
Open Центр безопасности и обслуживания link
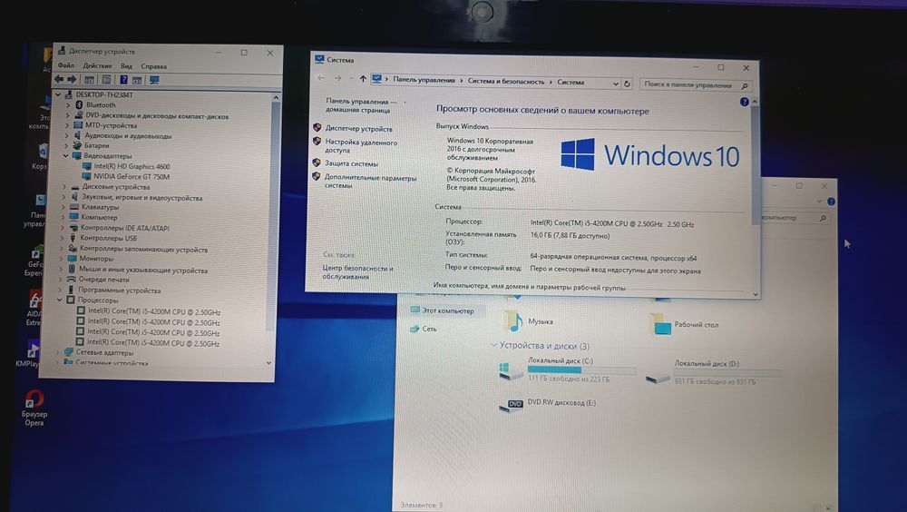click(x=357, y=272)
